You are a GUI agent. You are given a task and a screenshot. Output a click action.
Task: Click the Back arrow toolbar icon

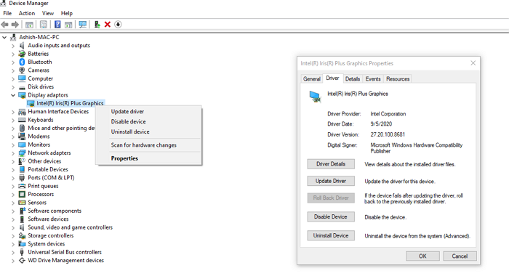5,24
